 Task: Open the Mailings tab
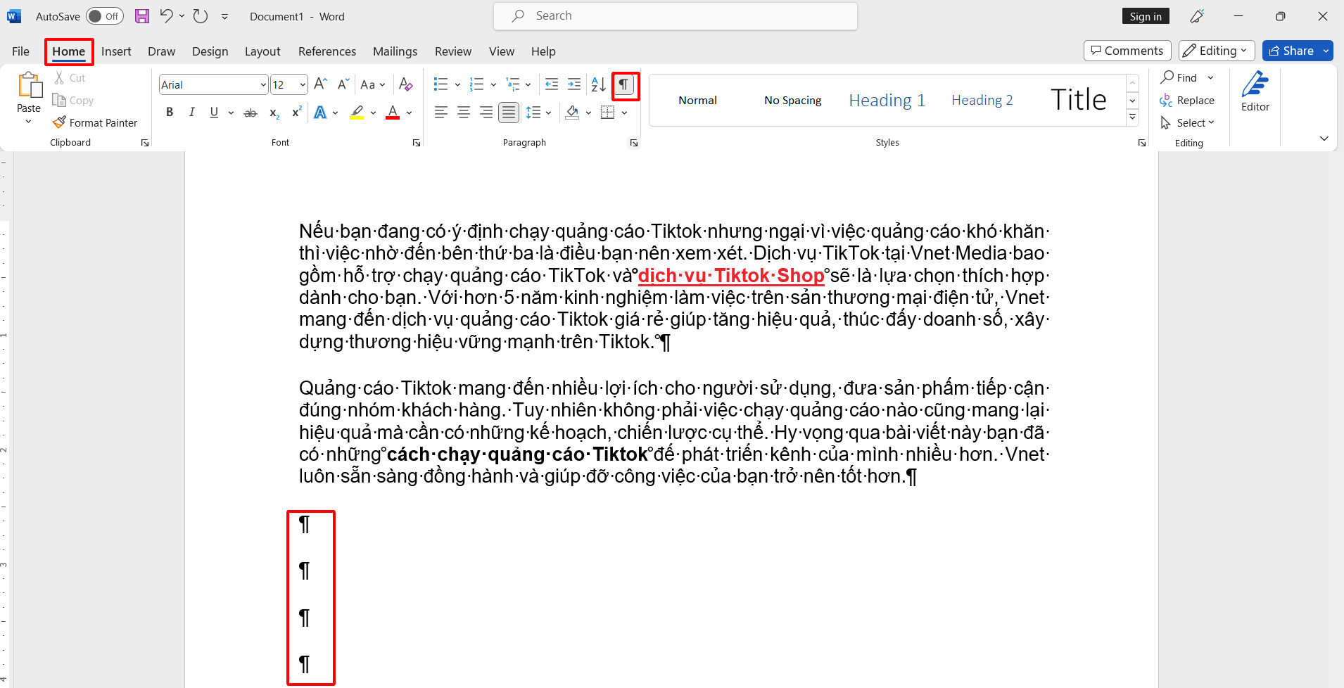pyautogui.click(x=395, y=51)
